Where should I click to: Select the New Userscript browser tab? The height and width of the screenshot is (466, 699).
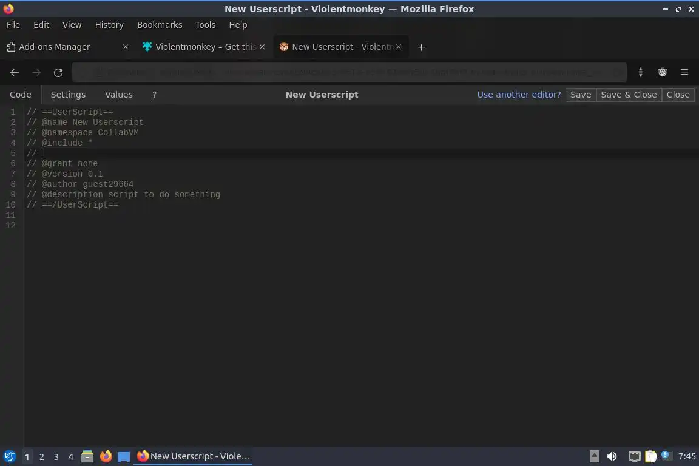[x=340, y=47]
